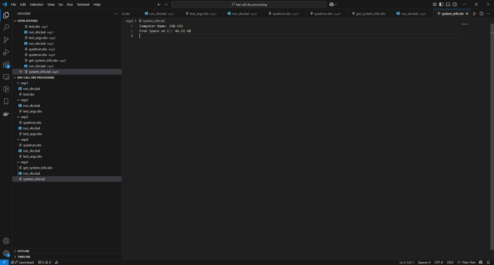This screenshot has width=494, height=265.
Task: Open the Search view in activity bar
Action: [6, 27]
